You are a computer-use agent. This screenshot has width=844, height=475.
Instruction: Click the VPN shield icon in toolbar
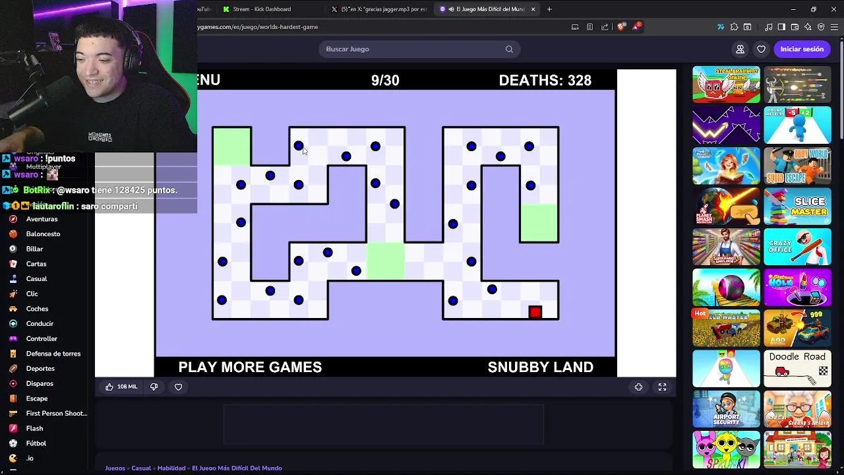[x=821, y=27]
